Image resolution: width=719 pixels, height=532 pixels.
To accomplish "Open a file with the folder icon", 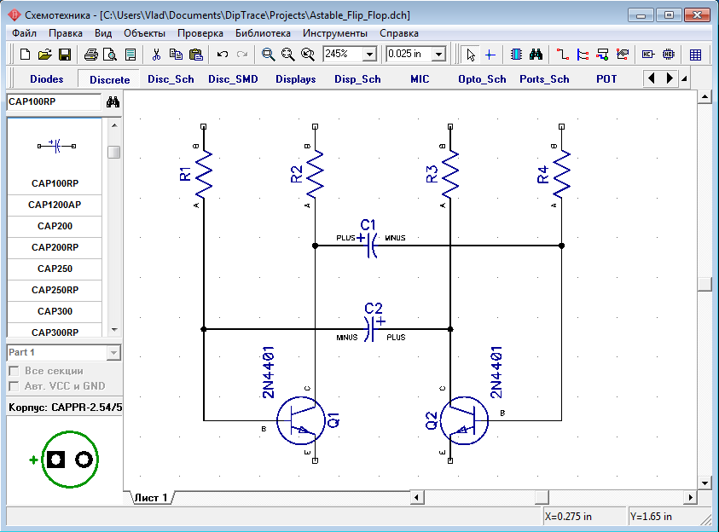I will (x=45, y=55).
